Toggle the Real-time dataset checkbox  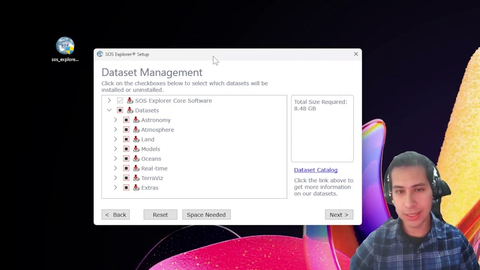click(x=126, y=169)
